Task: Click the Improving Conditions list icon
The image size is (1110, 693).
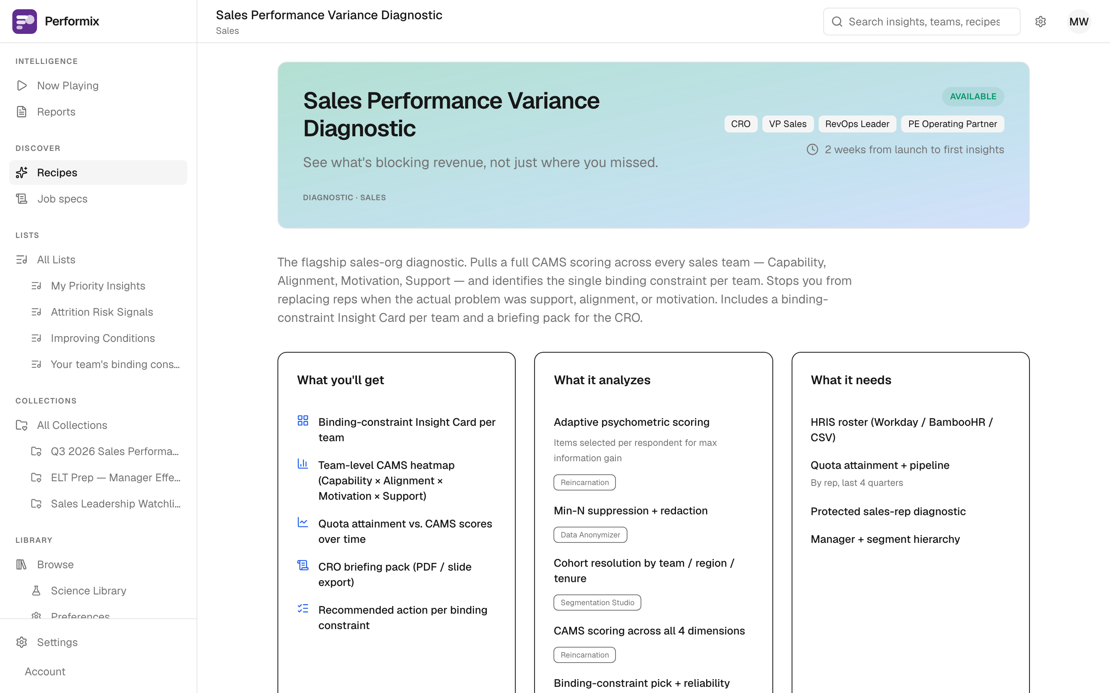Action: coord(36,338)
